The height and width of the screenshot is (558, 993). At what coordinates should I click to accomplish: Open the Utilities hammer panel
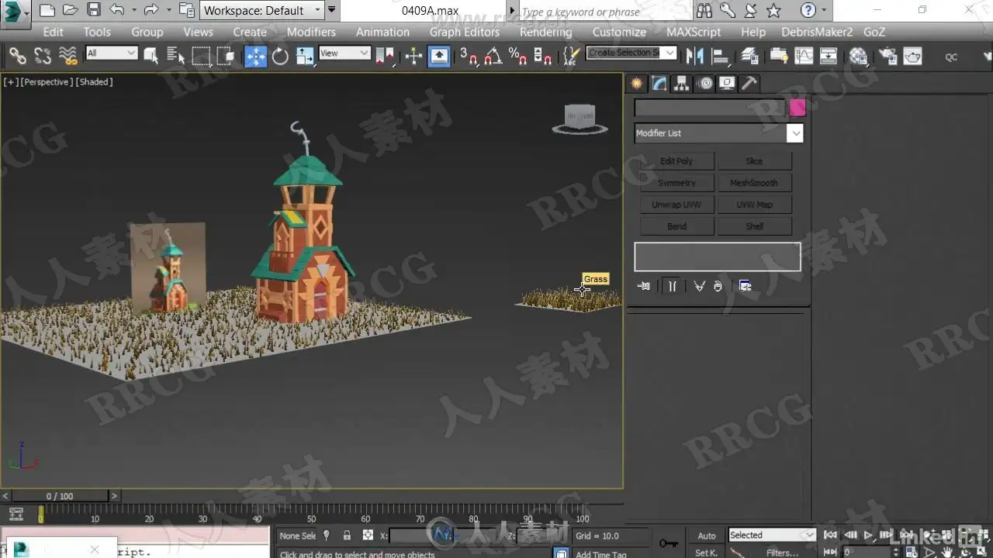tap(749, 84)
